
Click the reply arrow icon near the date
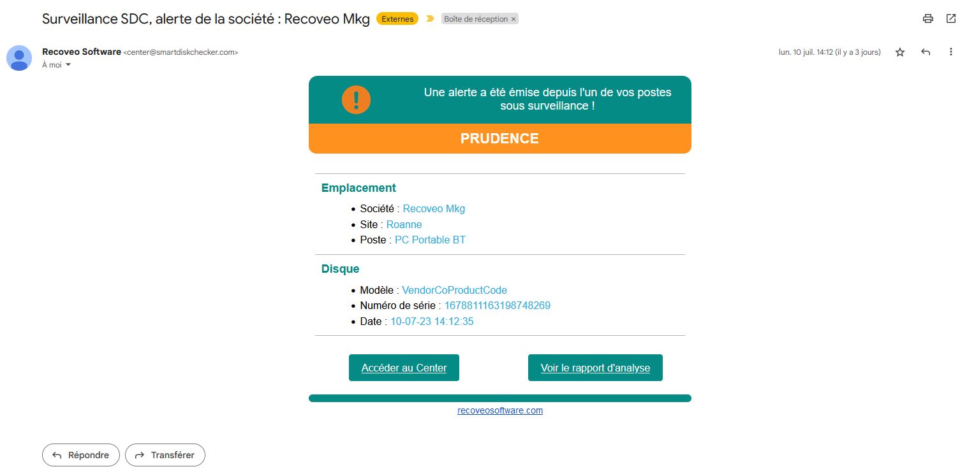coord(926,52)
